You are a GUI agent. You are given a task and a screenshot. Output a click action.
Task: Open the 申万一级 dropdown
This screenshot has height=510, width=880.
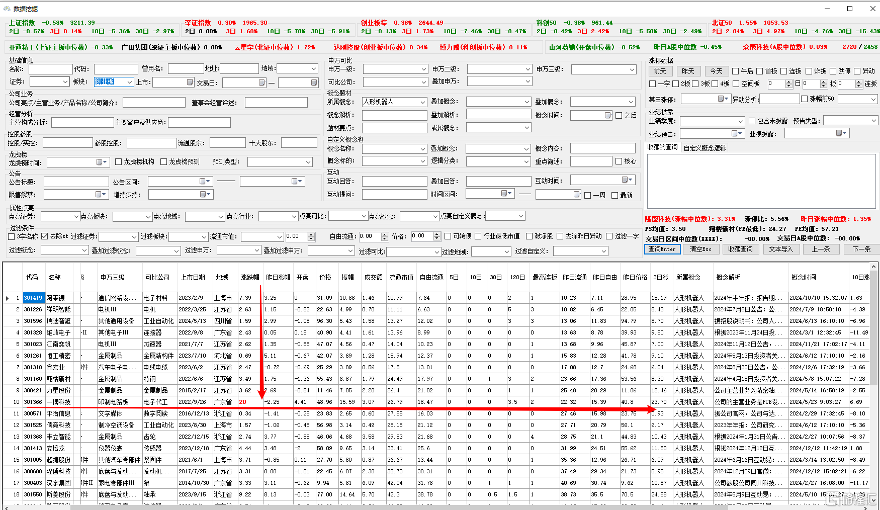click(x=423, y=69)
